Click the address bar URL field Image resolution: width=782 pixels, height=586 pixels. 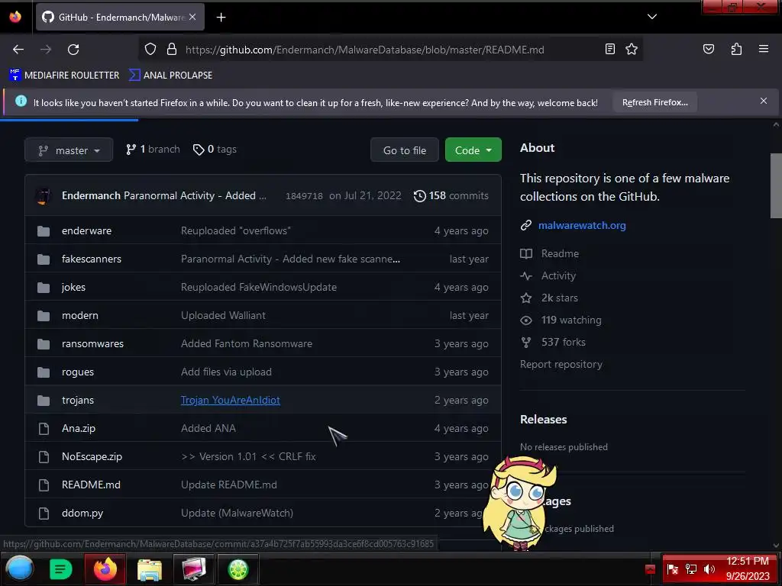click(x=389, y=50)
